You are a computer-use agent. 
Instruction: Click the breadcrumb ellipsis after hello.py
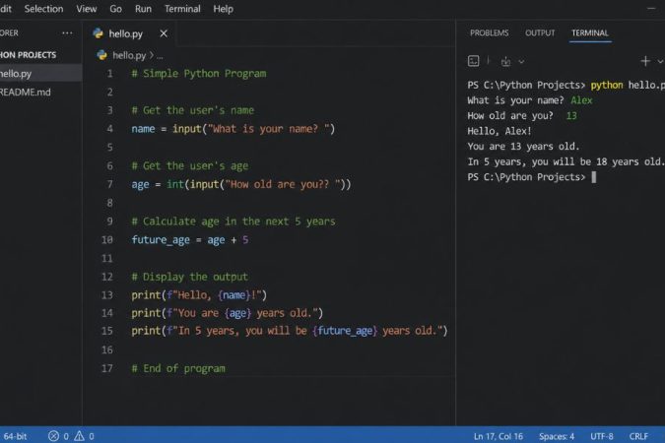click(160, 56)
